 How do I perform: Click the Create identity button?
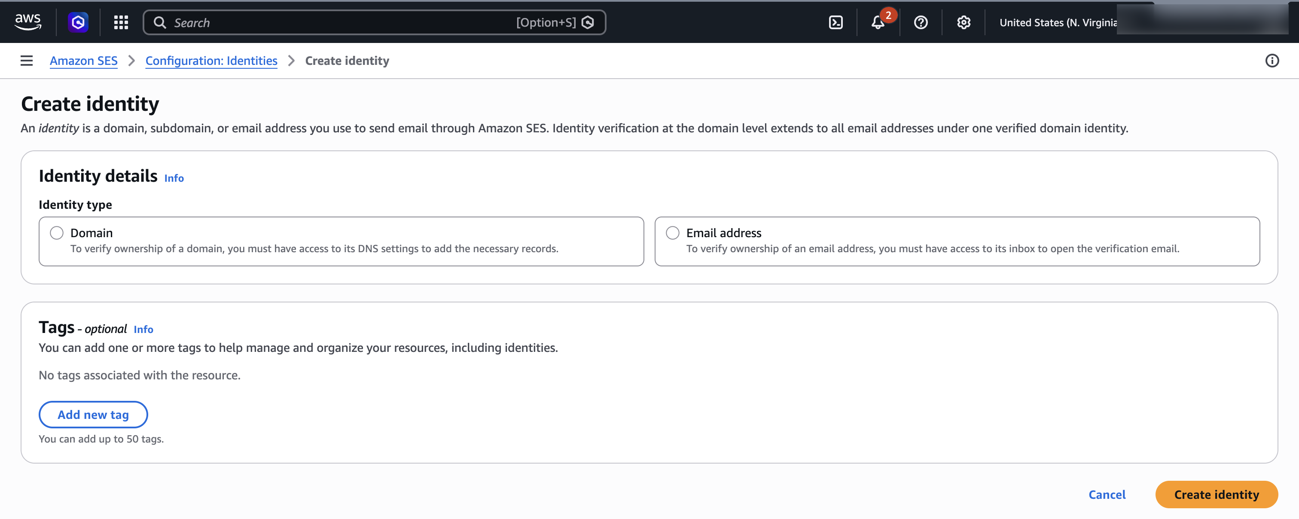point(1216,494)
